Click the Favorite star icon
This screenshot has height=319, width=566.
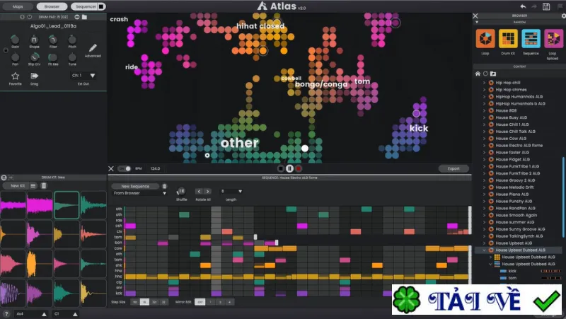pos(15,76)
